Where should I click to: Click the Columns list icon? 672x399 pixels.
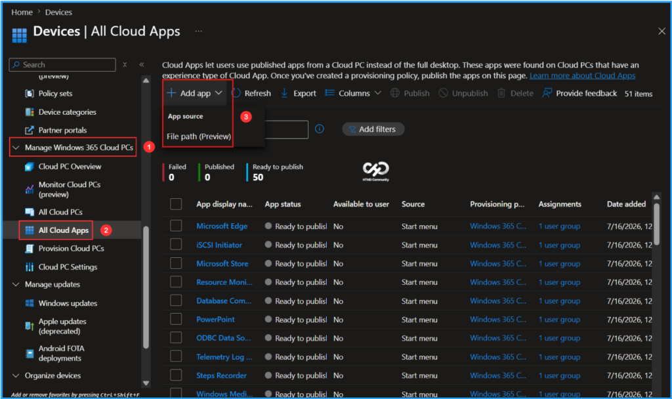(x=329, y=93)
